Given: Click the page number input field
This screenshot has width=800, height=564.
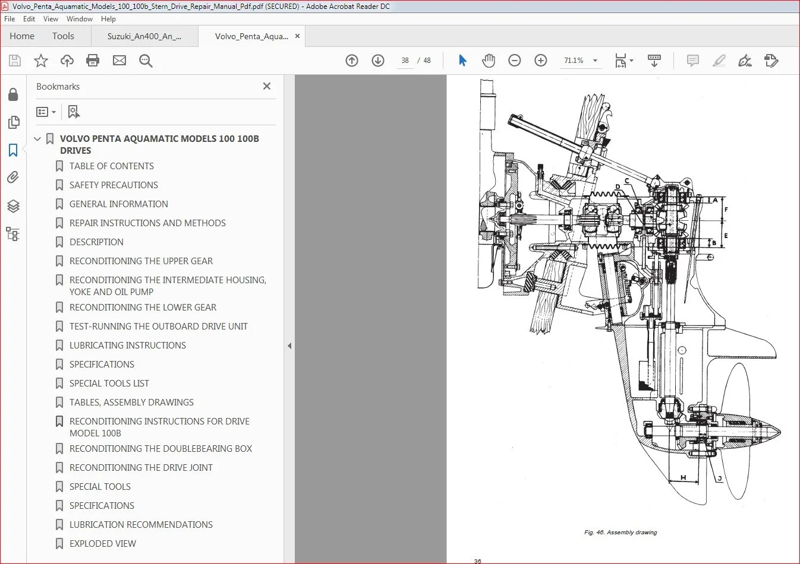Looking at the screenshot, I should 405,61.
